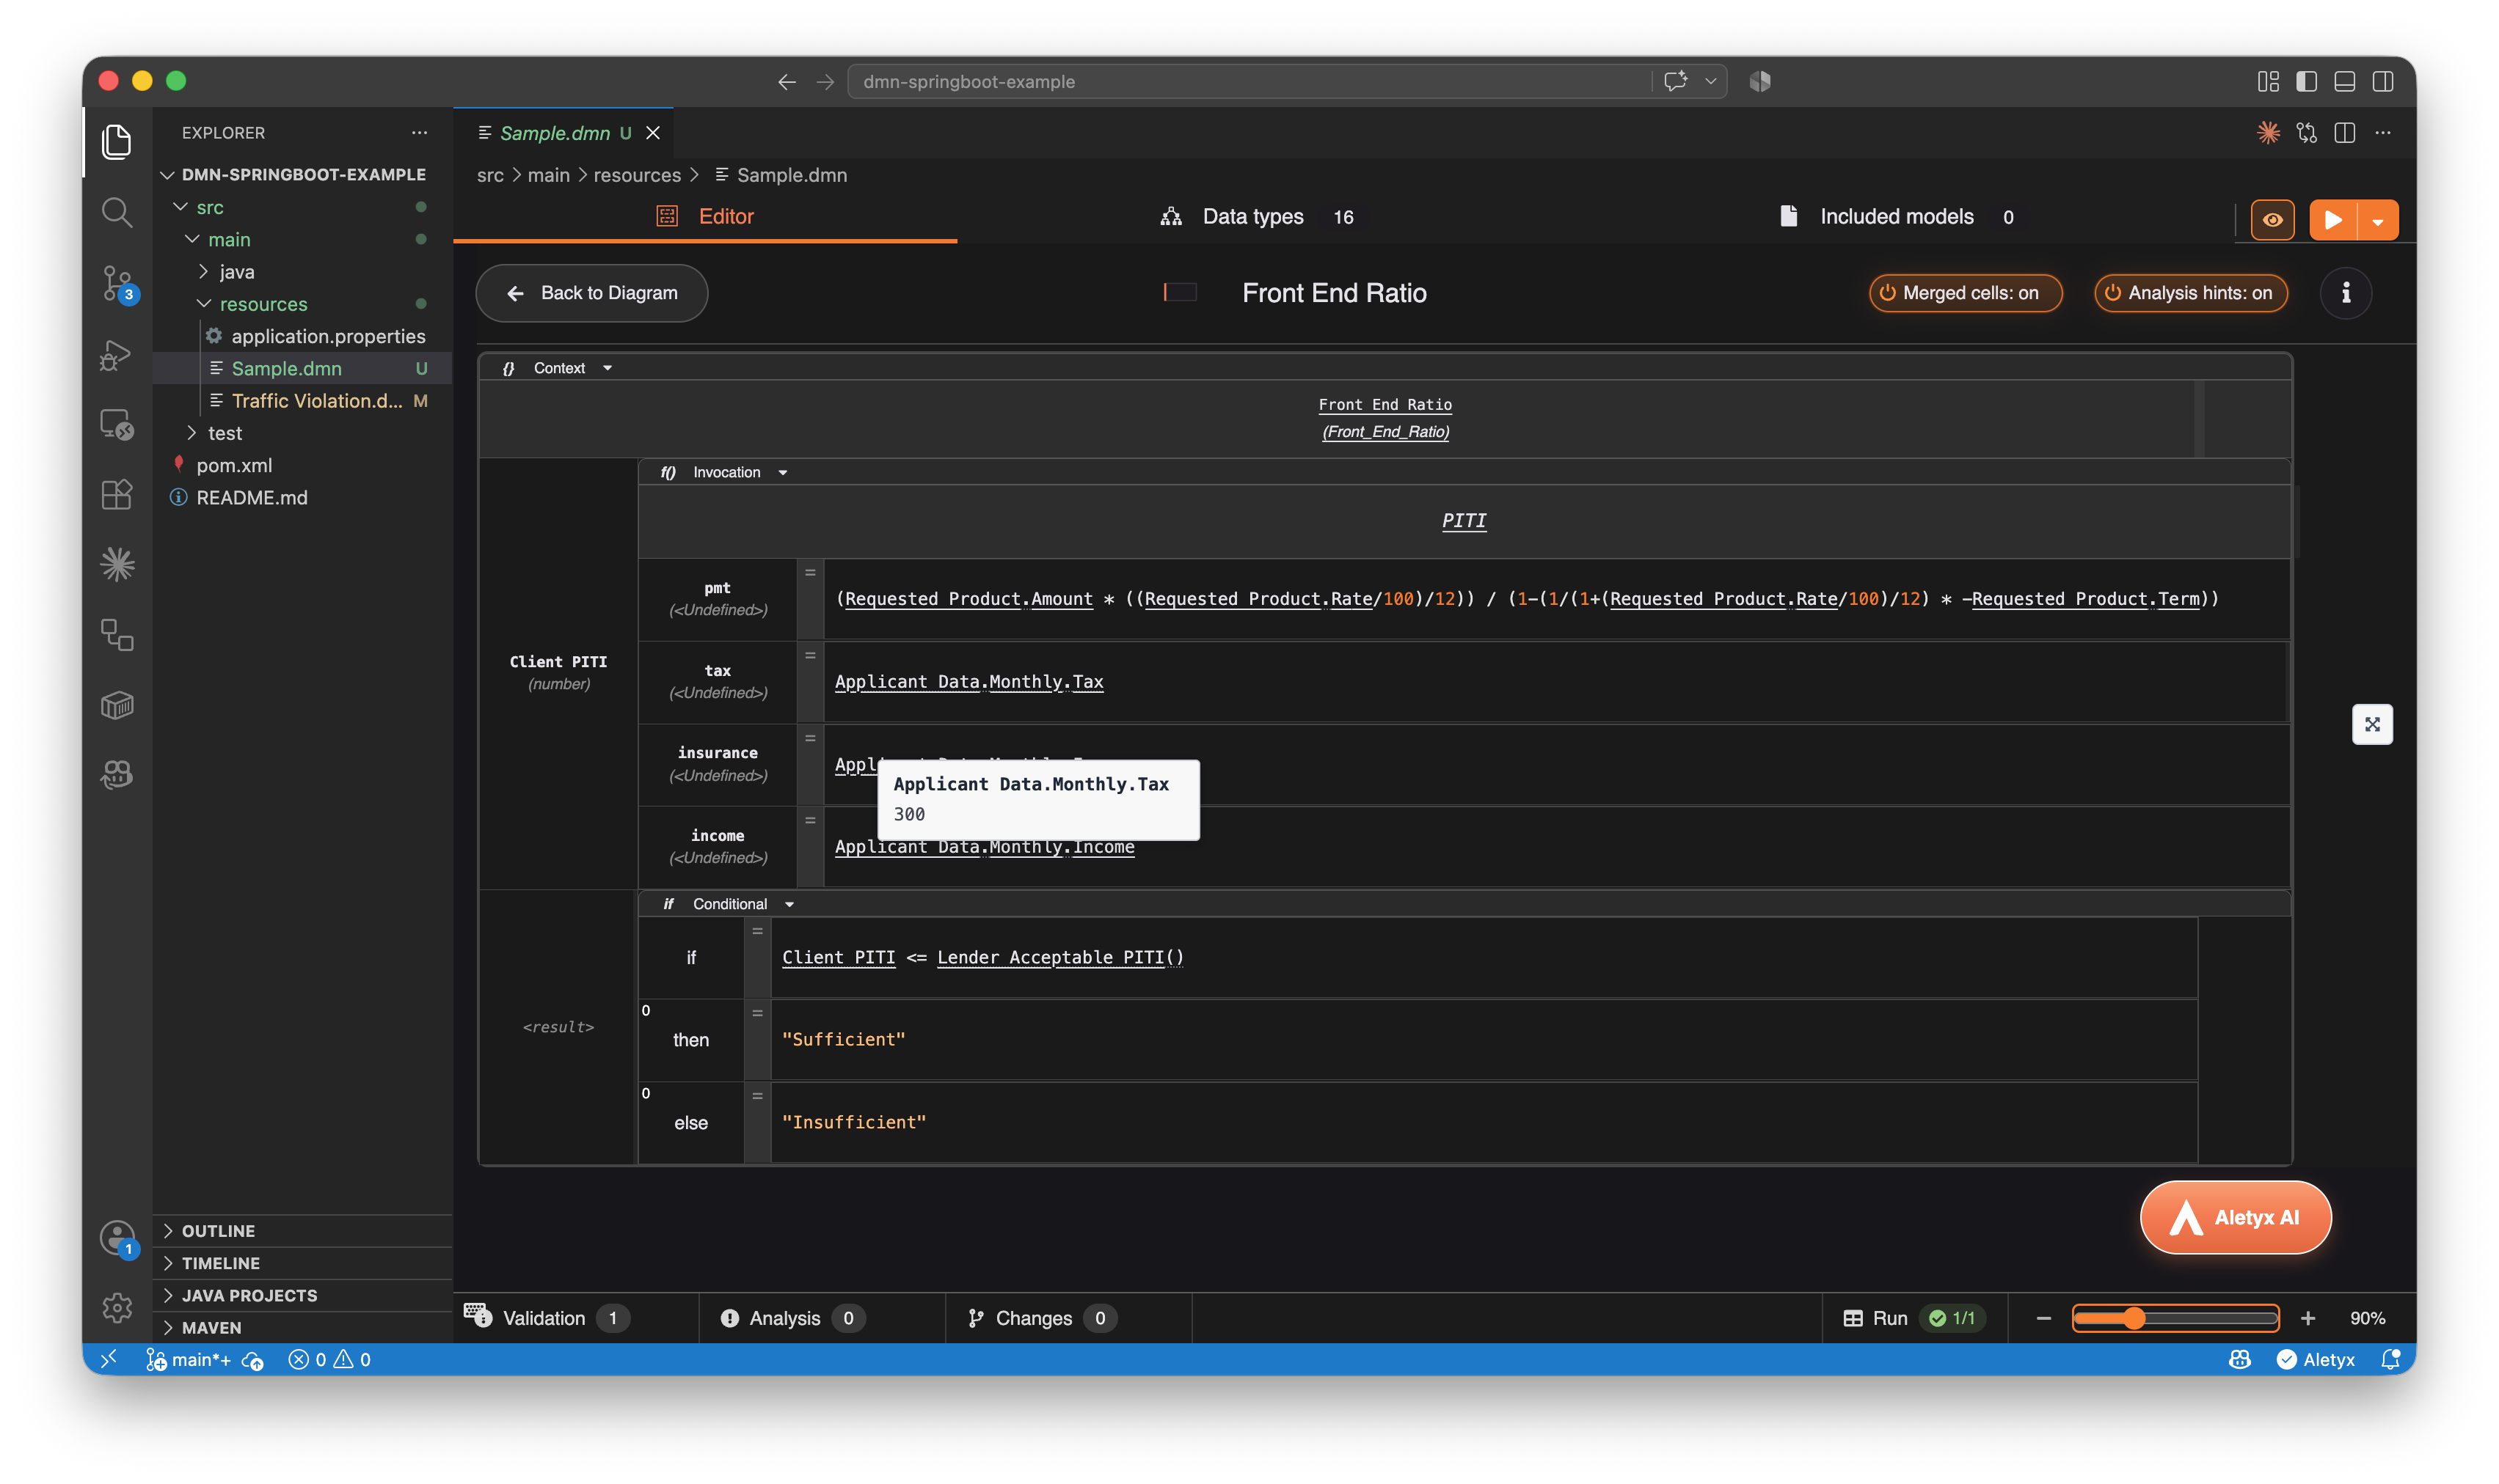Open the Validation panel tab
The image size is (2499, 1484).
(x=548, y=1318)
